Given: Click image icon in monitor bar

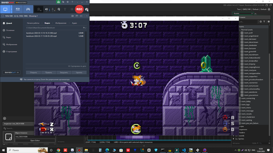Looking at the screenshot, I should 77,16.
